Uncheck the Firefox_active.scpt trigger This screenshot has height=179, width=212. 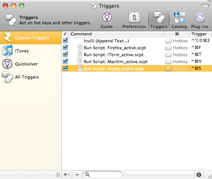pyautogui.click(x=65, y=47)
